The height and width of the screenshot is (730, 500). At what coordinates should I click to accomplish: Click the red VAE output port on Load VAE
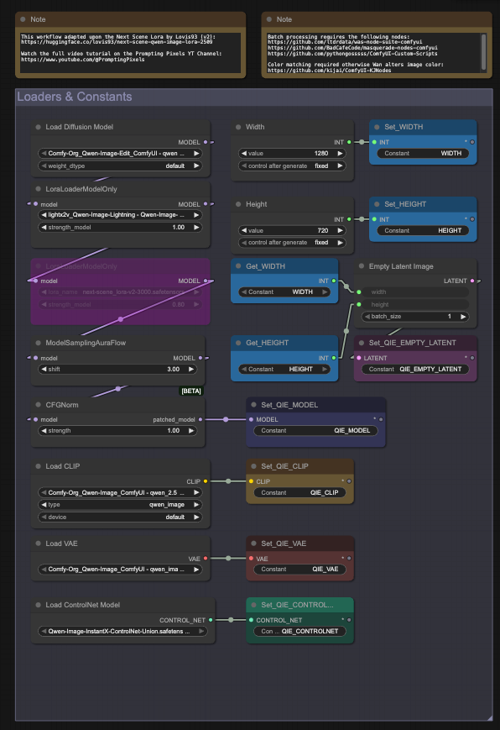click(205, 559)
